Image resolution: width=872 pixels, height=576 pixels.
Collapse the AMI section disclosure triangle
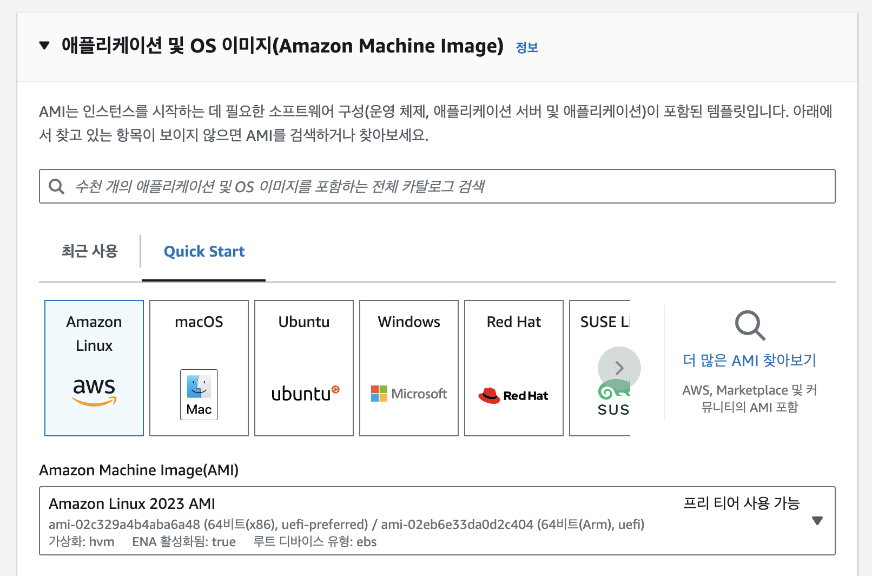pos(45,45)
